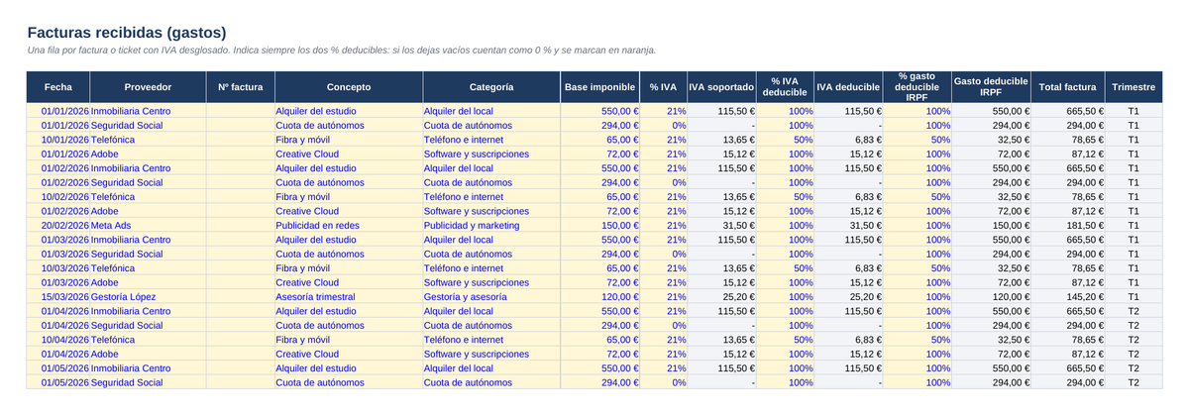Click the Fecha column header

pos(58,87)
